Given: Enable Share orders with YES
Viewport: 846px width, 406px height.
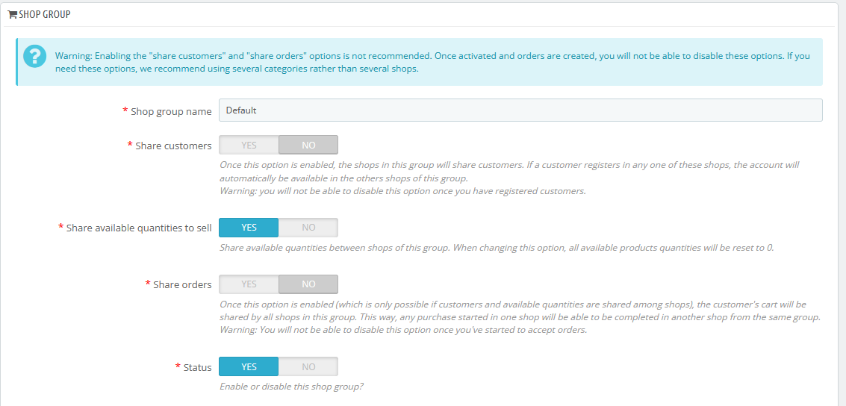Looking at the screenshot, I should (x=249, y=284).
